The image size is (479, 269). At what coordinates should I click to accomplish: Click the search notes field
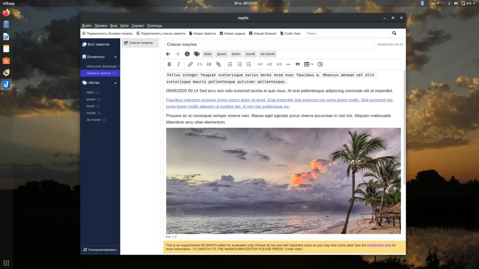(348, 34)
